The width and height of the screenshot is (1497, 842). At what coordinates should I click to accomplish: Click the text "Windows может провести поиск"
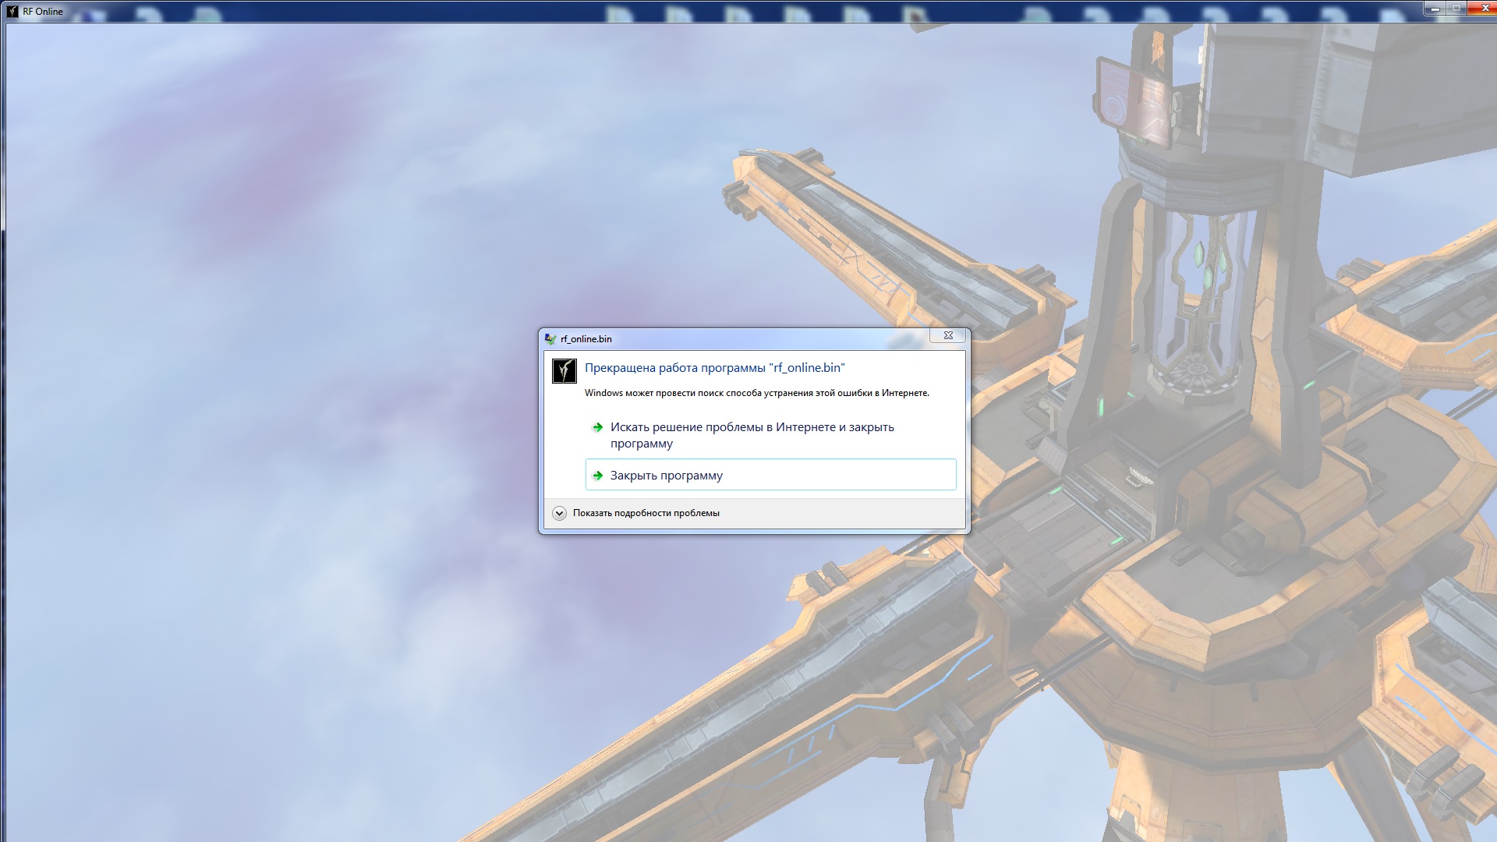[x=757, y=393]
